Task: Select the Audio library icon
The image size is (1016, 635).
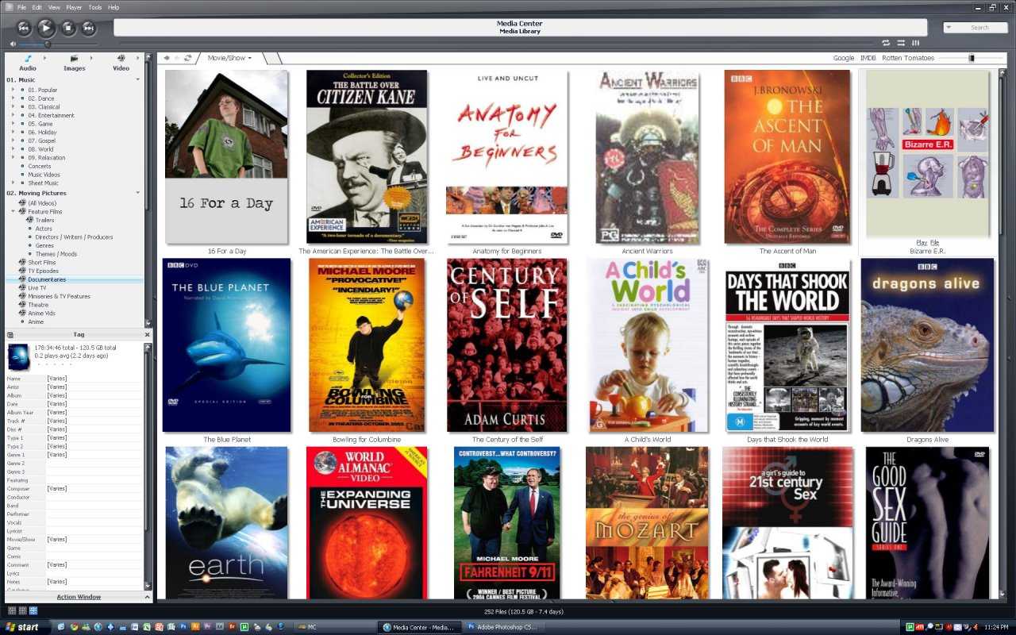Action: [x=28, y=58]
